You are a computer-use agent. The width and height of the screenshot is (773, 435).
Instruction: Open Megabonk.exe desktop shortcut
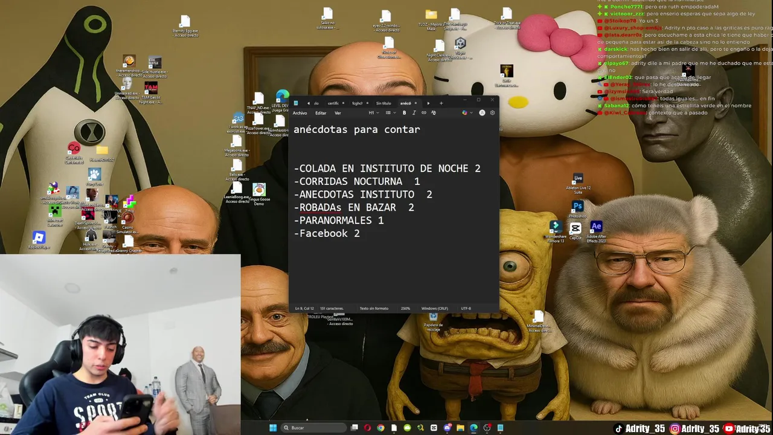coord(237,145)
